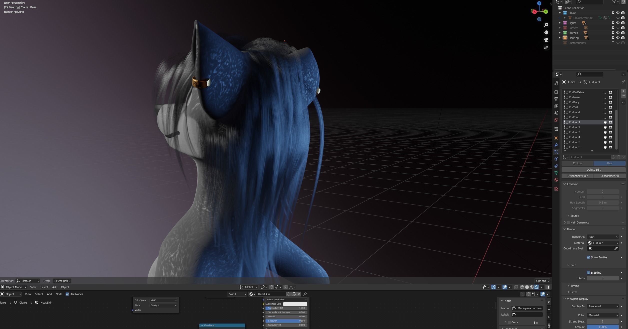Open the 3D viewport Add menu
The image size is (628, 329).
click(x=54, y=287)
